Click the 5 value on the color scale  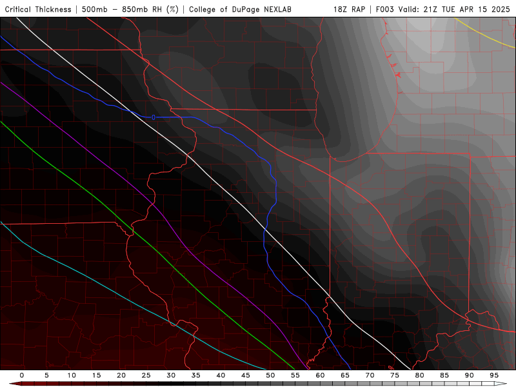46,375
